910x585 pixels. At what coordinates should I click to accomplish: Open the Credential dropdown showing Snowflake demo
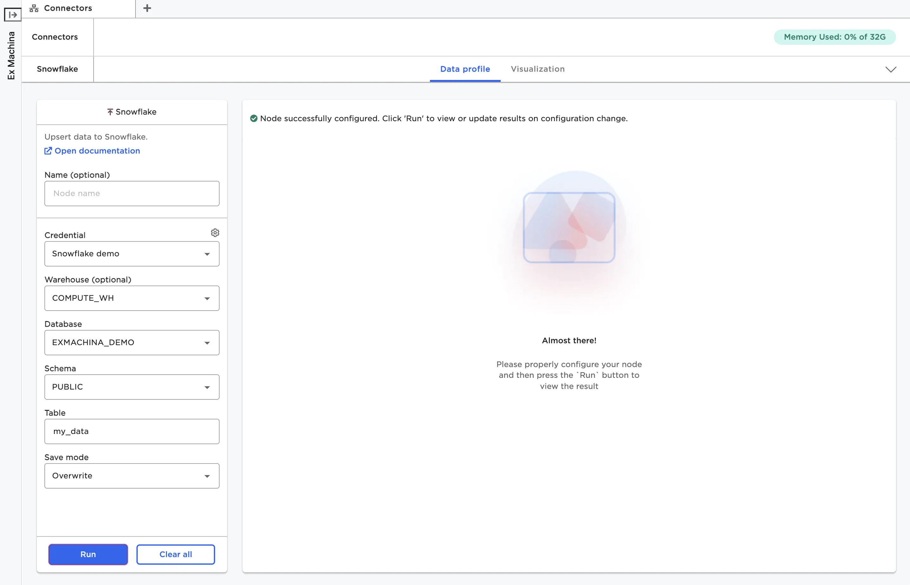click(131, 254)
